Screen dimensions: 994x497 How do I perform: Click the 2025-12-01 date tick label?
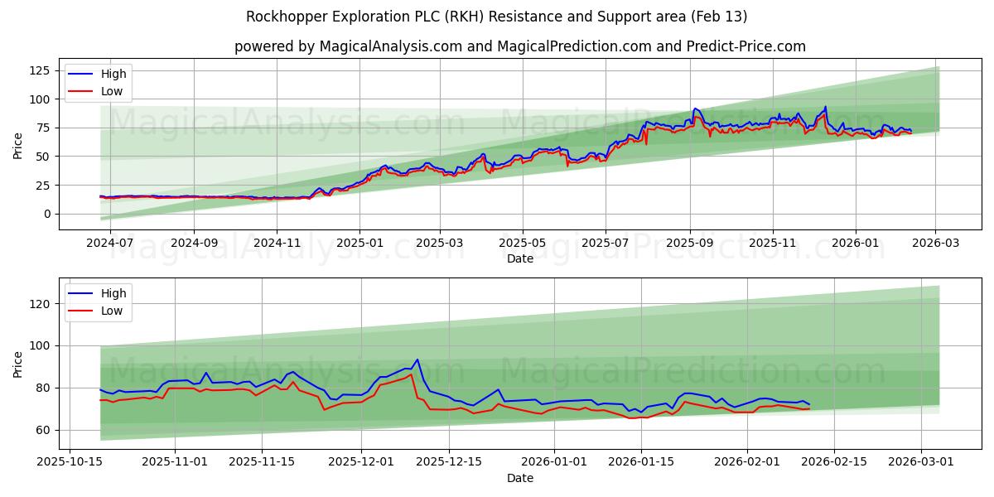coord(361,462)
